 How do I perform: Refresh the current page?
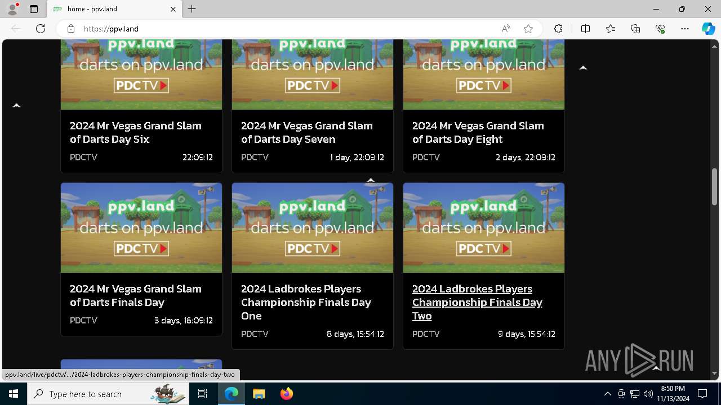(x=41, y=29)
